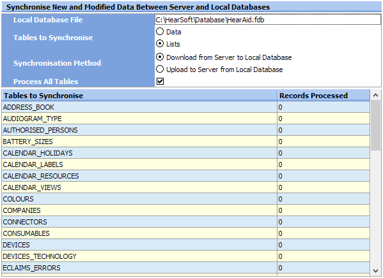Click the records count for DEVICES
This screenshot has height=278, width=383.
[x=324, y=245]
